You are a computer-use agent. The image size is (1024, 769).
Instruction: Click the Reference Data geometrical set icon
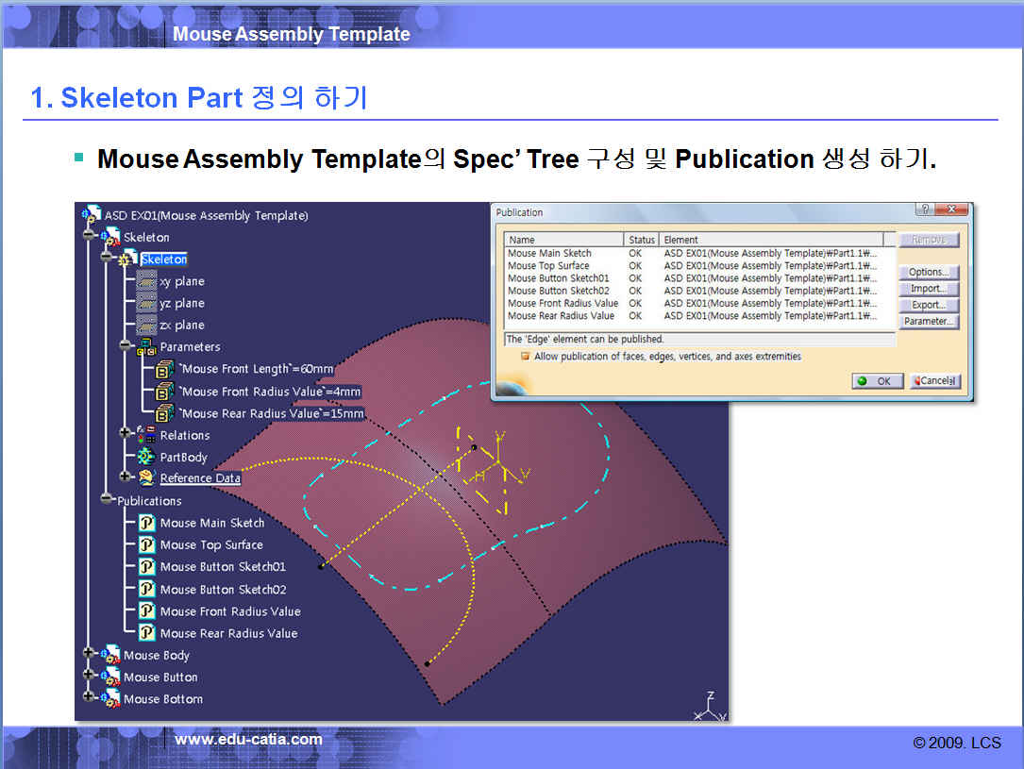point(146,477)
